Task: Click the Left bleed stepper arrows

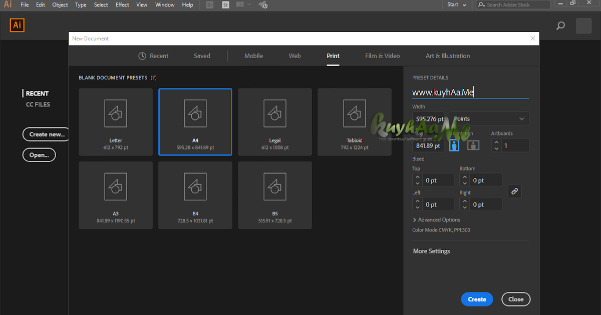Action: (x=418, y=204)
